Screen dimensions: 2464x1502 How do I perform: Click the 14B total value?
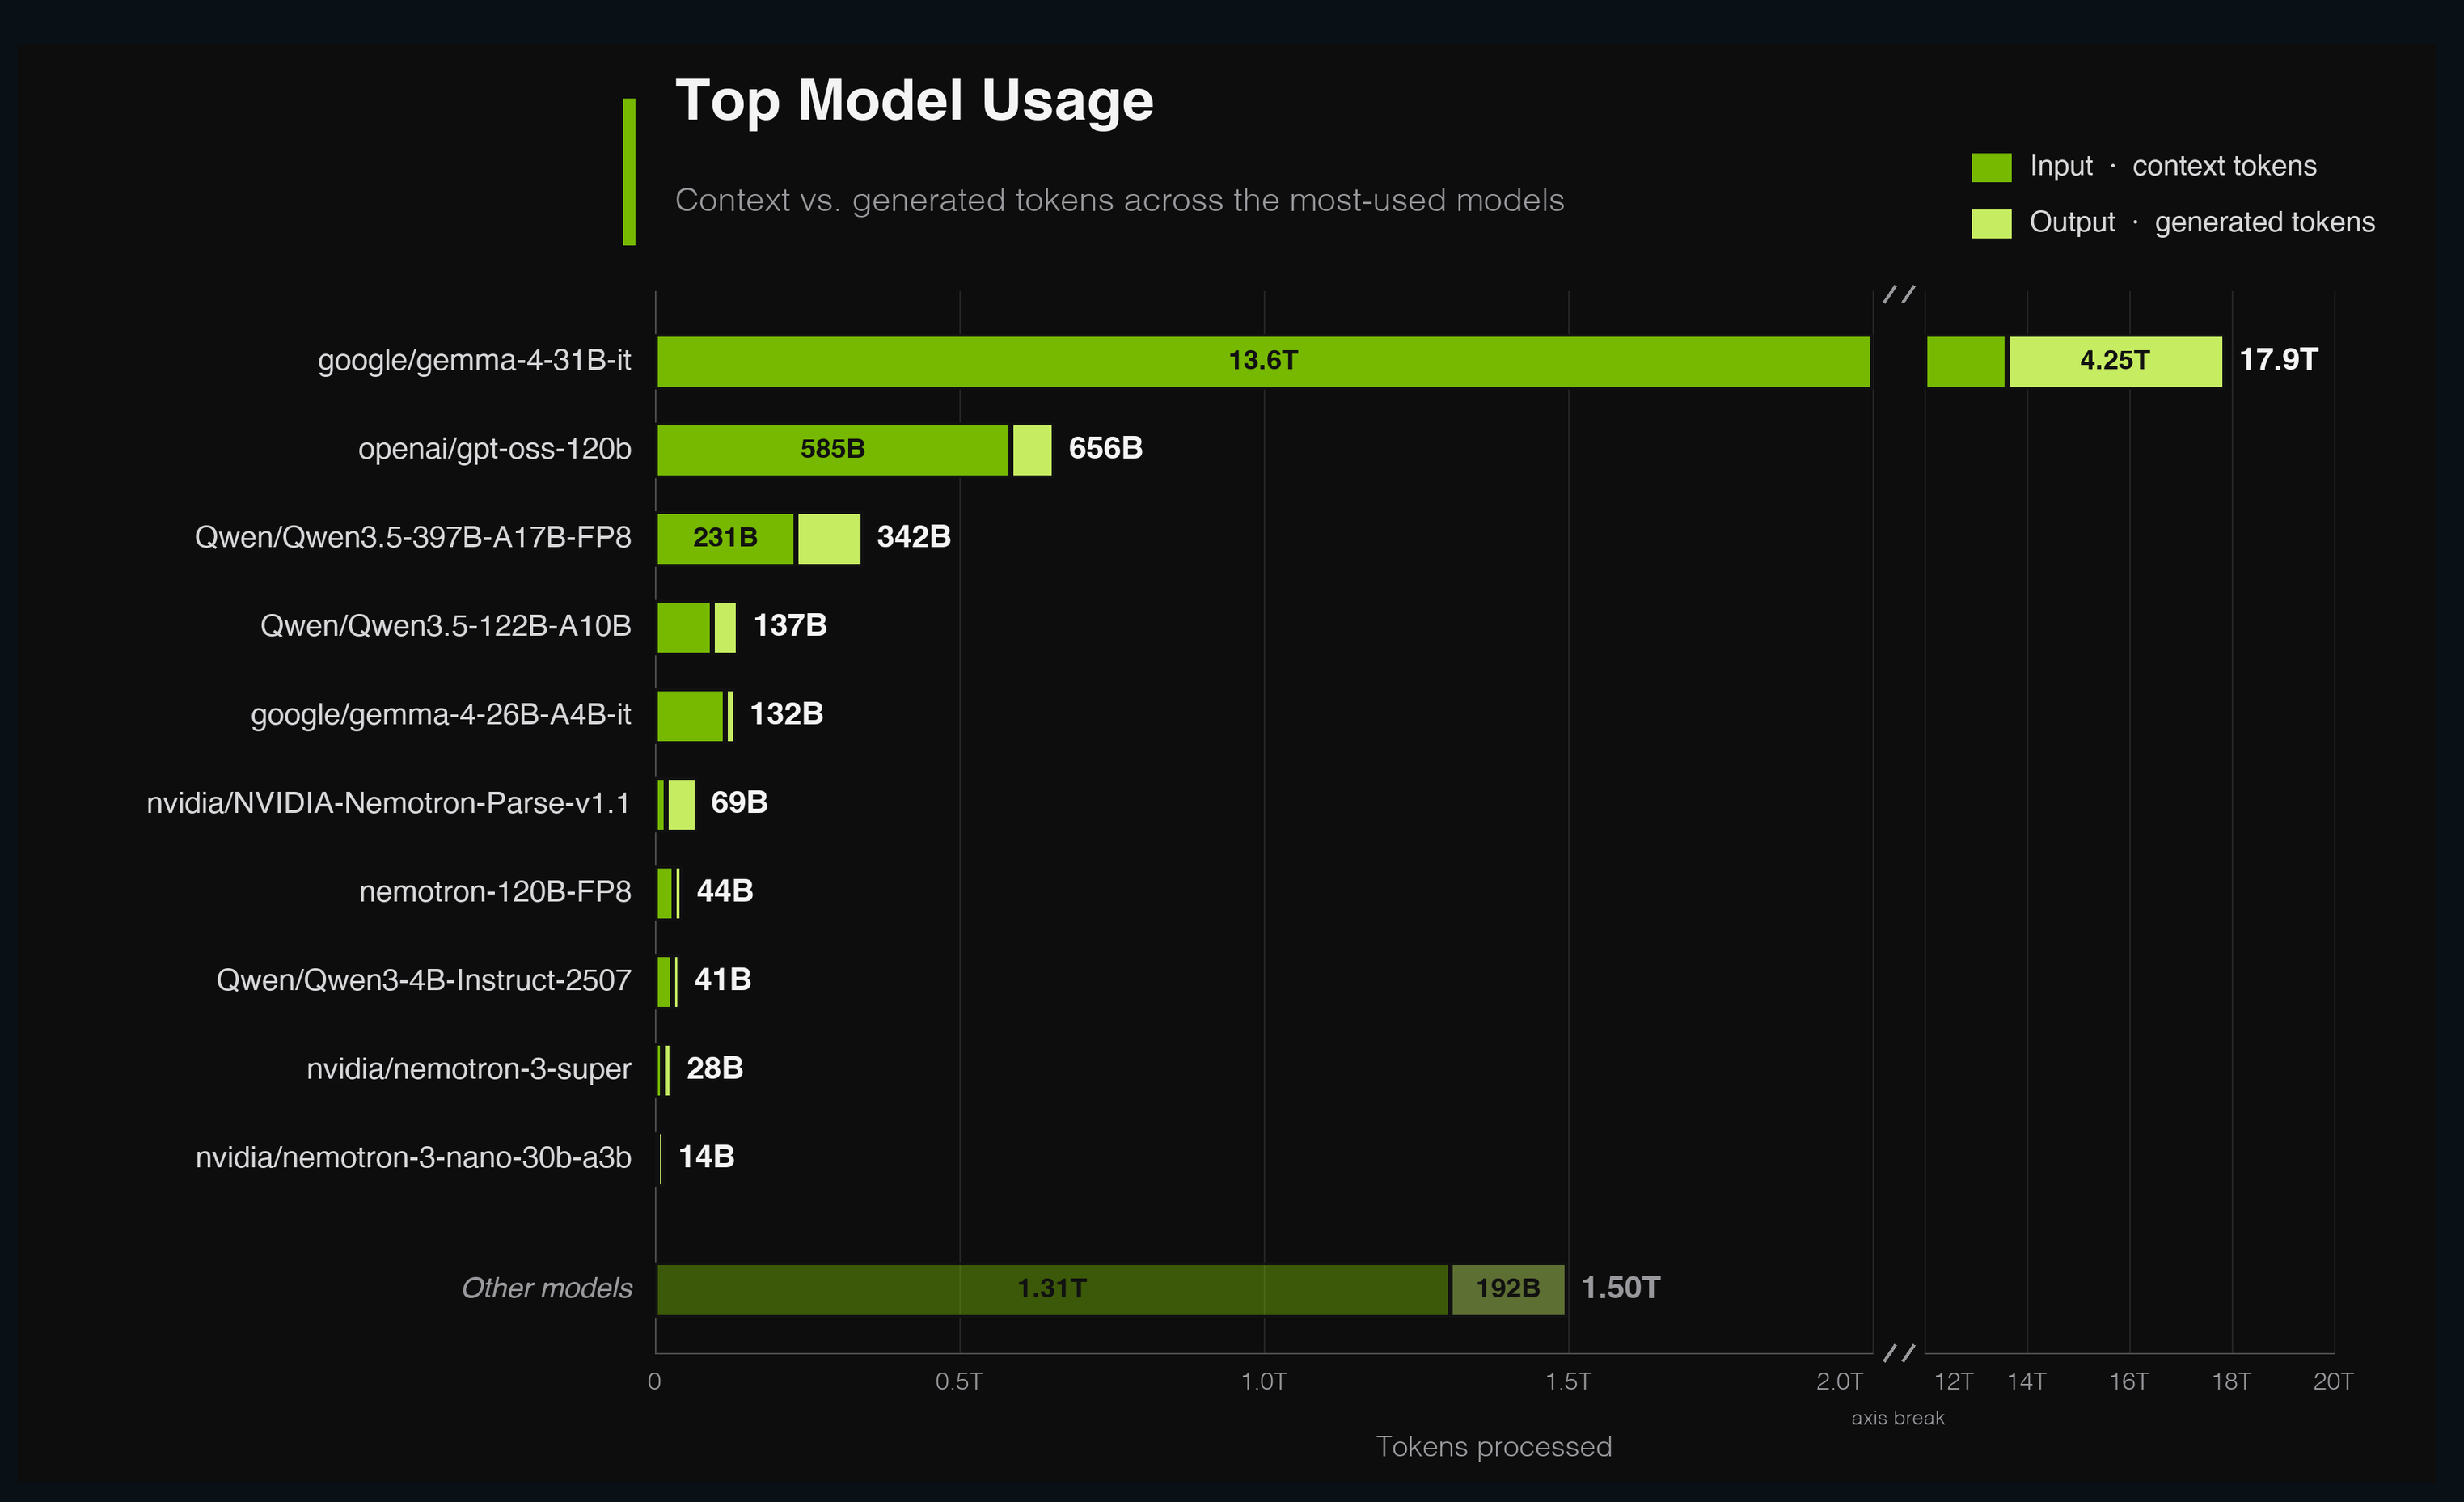pos(706,1157)
